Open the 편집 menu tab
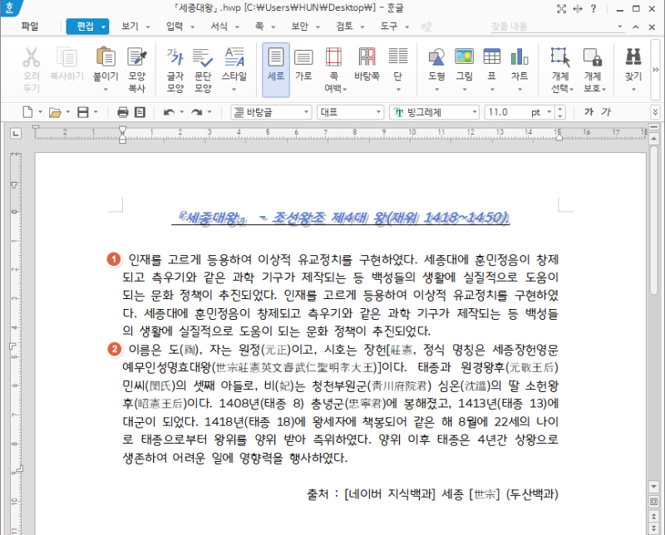Image resolution: width=665 pixels, height=535 pixels. pos(87,27)
